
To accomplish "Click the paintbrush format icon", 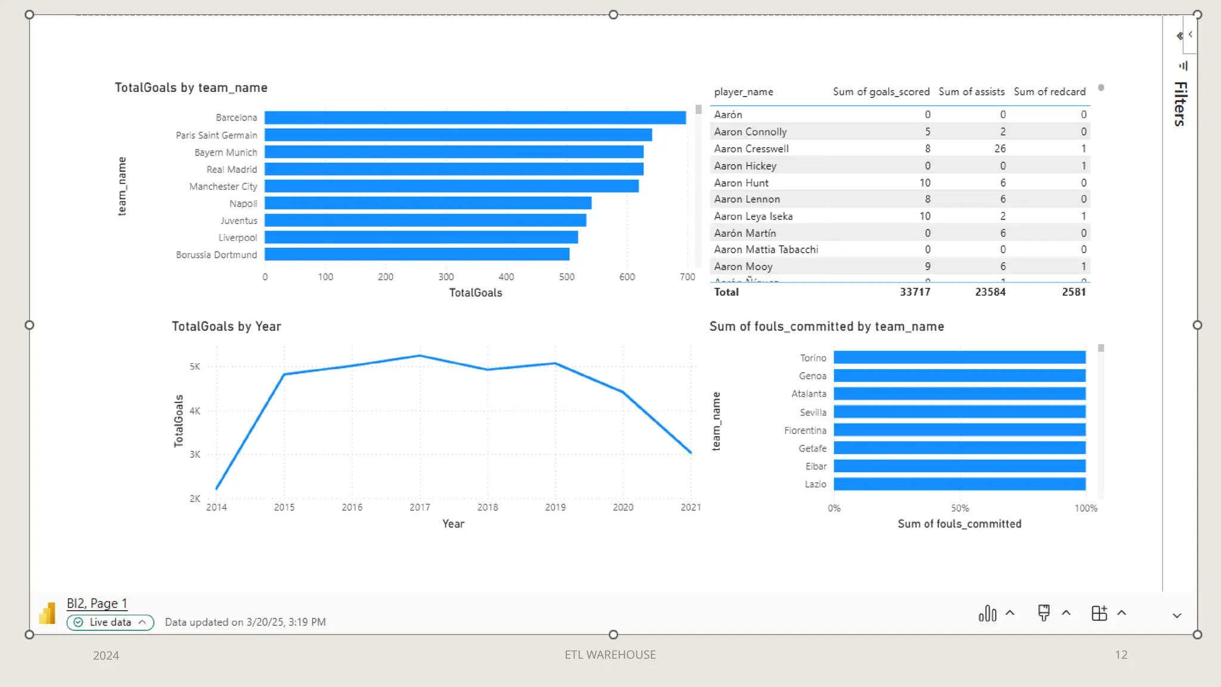I will (x=1043, y=613).
